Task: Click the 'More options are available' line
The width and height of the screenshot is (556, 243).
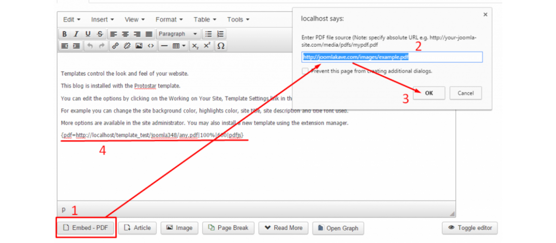Action: [x=204, y=123]
